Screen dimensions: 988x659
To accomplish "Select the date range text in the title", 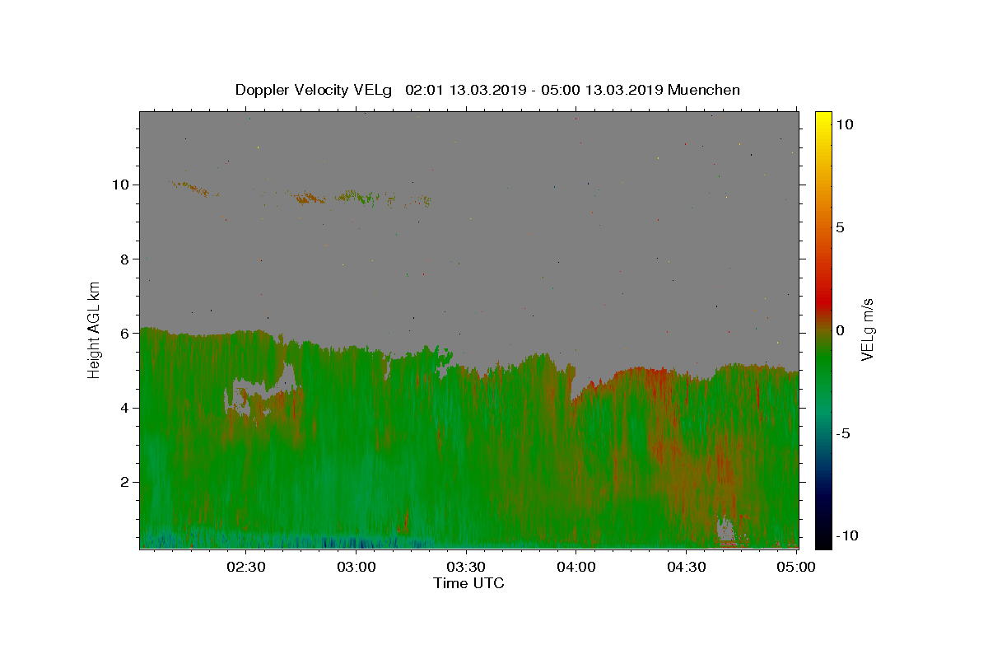I will 534,90.
